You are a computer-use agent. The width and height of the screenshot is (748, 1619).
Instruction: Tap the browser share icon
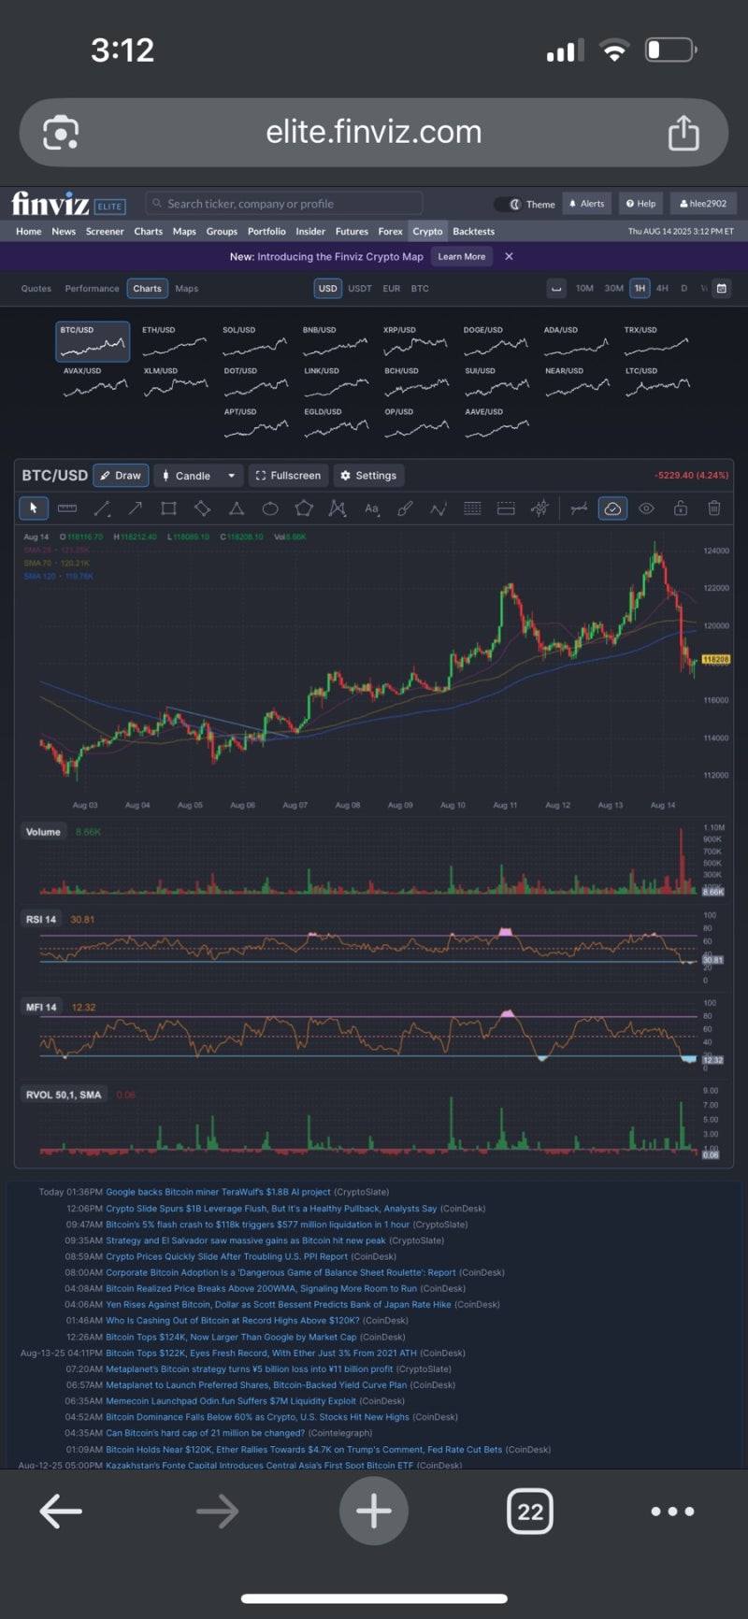click(683, 132)
